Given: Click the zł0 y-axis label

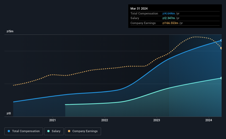Looking at the screenshot, I should click(x=9, y=113).
